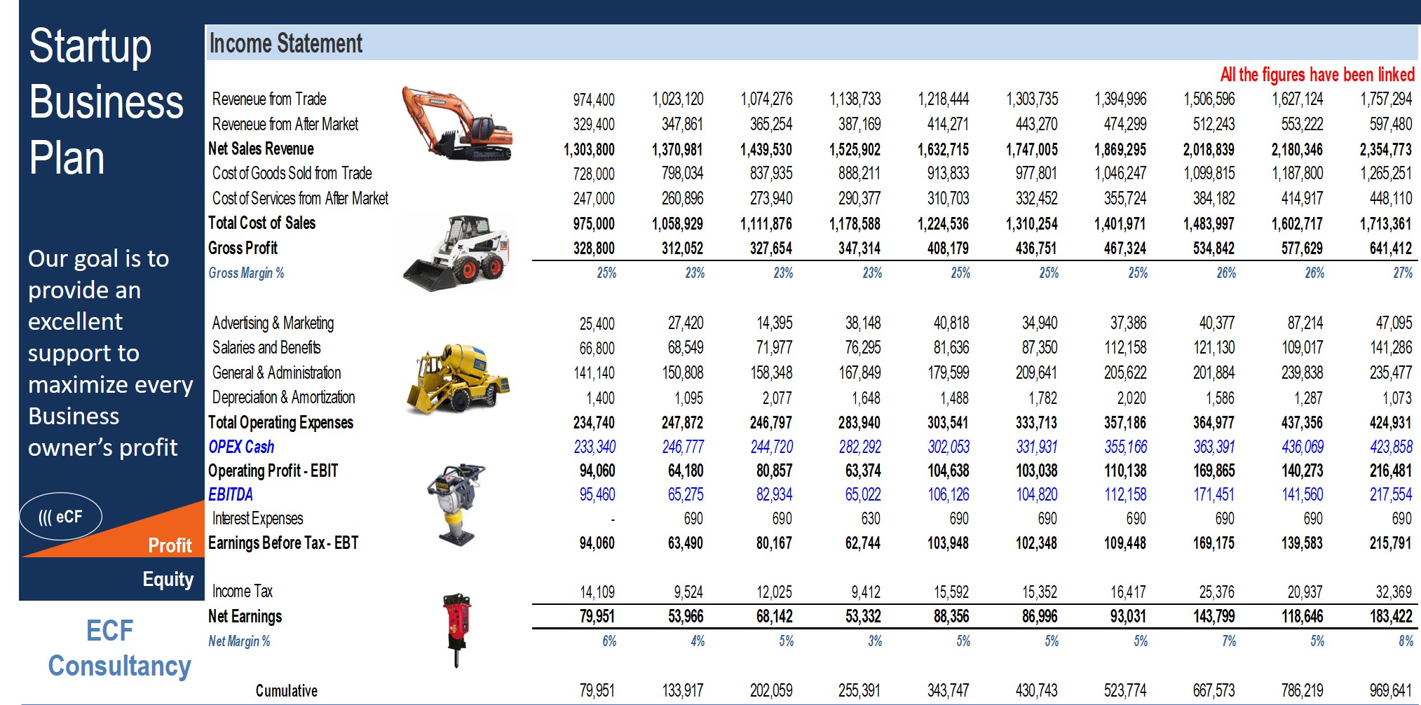Select the Net Sales Revenue row label
Screen dimensions: 1421x705
point(261,148)
